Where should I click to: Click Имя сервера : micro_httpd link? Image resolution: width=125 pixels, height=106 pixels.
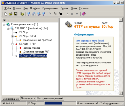coord(90,41)
